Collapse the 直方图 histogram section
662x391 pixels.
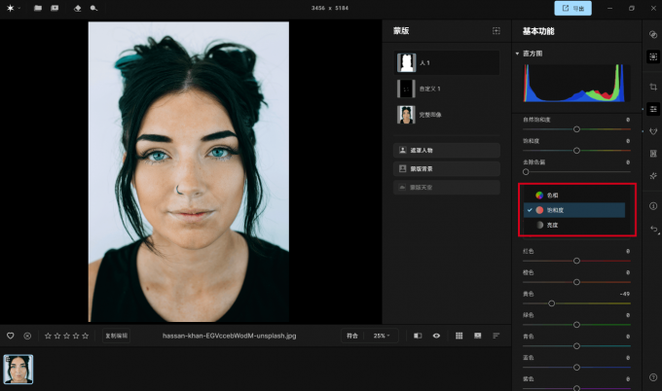click(517, 53)
